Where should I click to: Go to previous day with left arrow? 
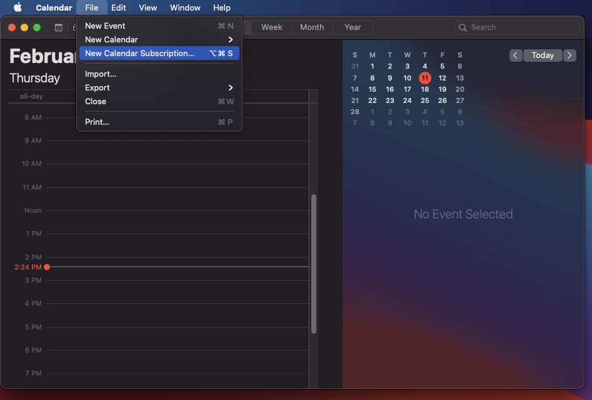click(x=516, y=56)
